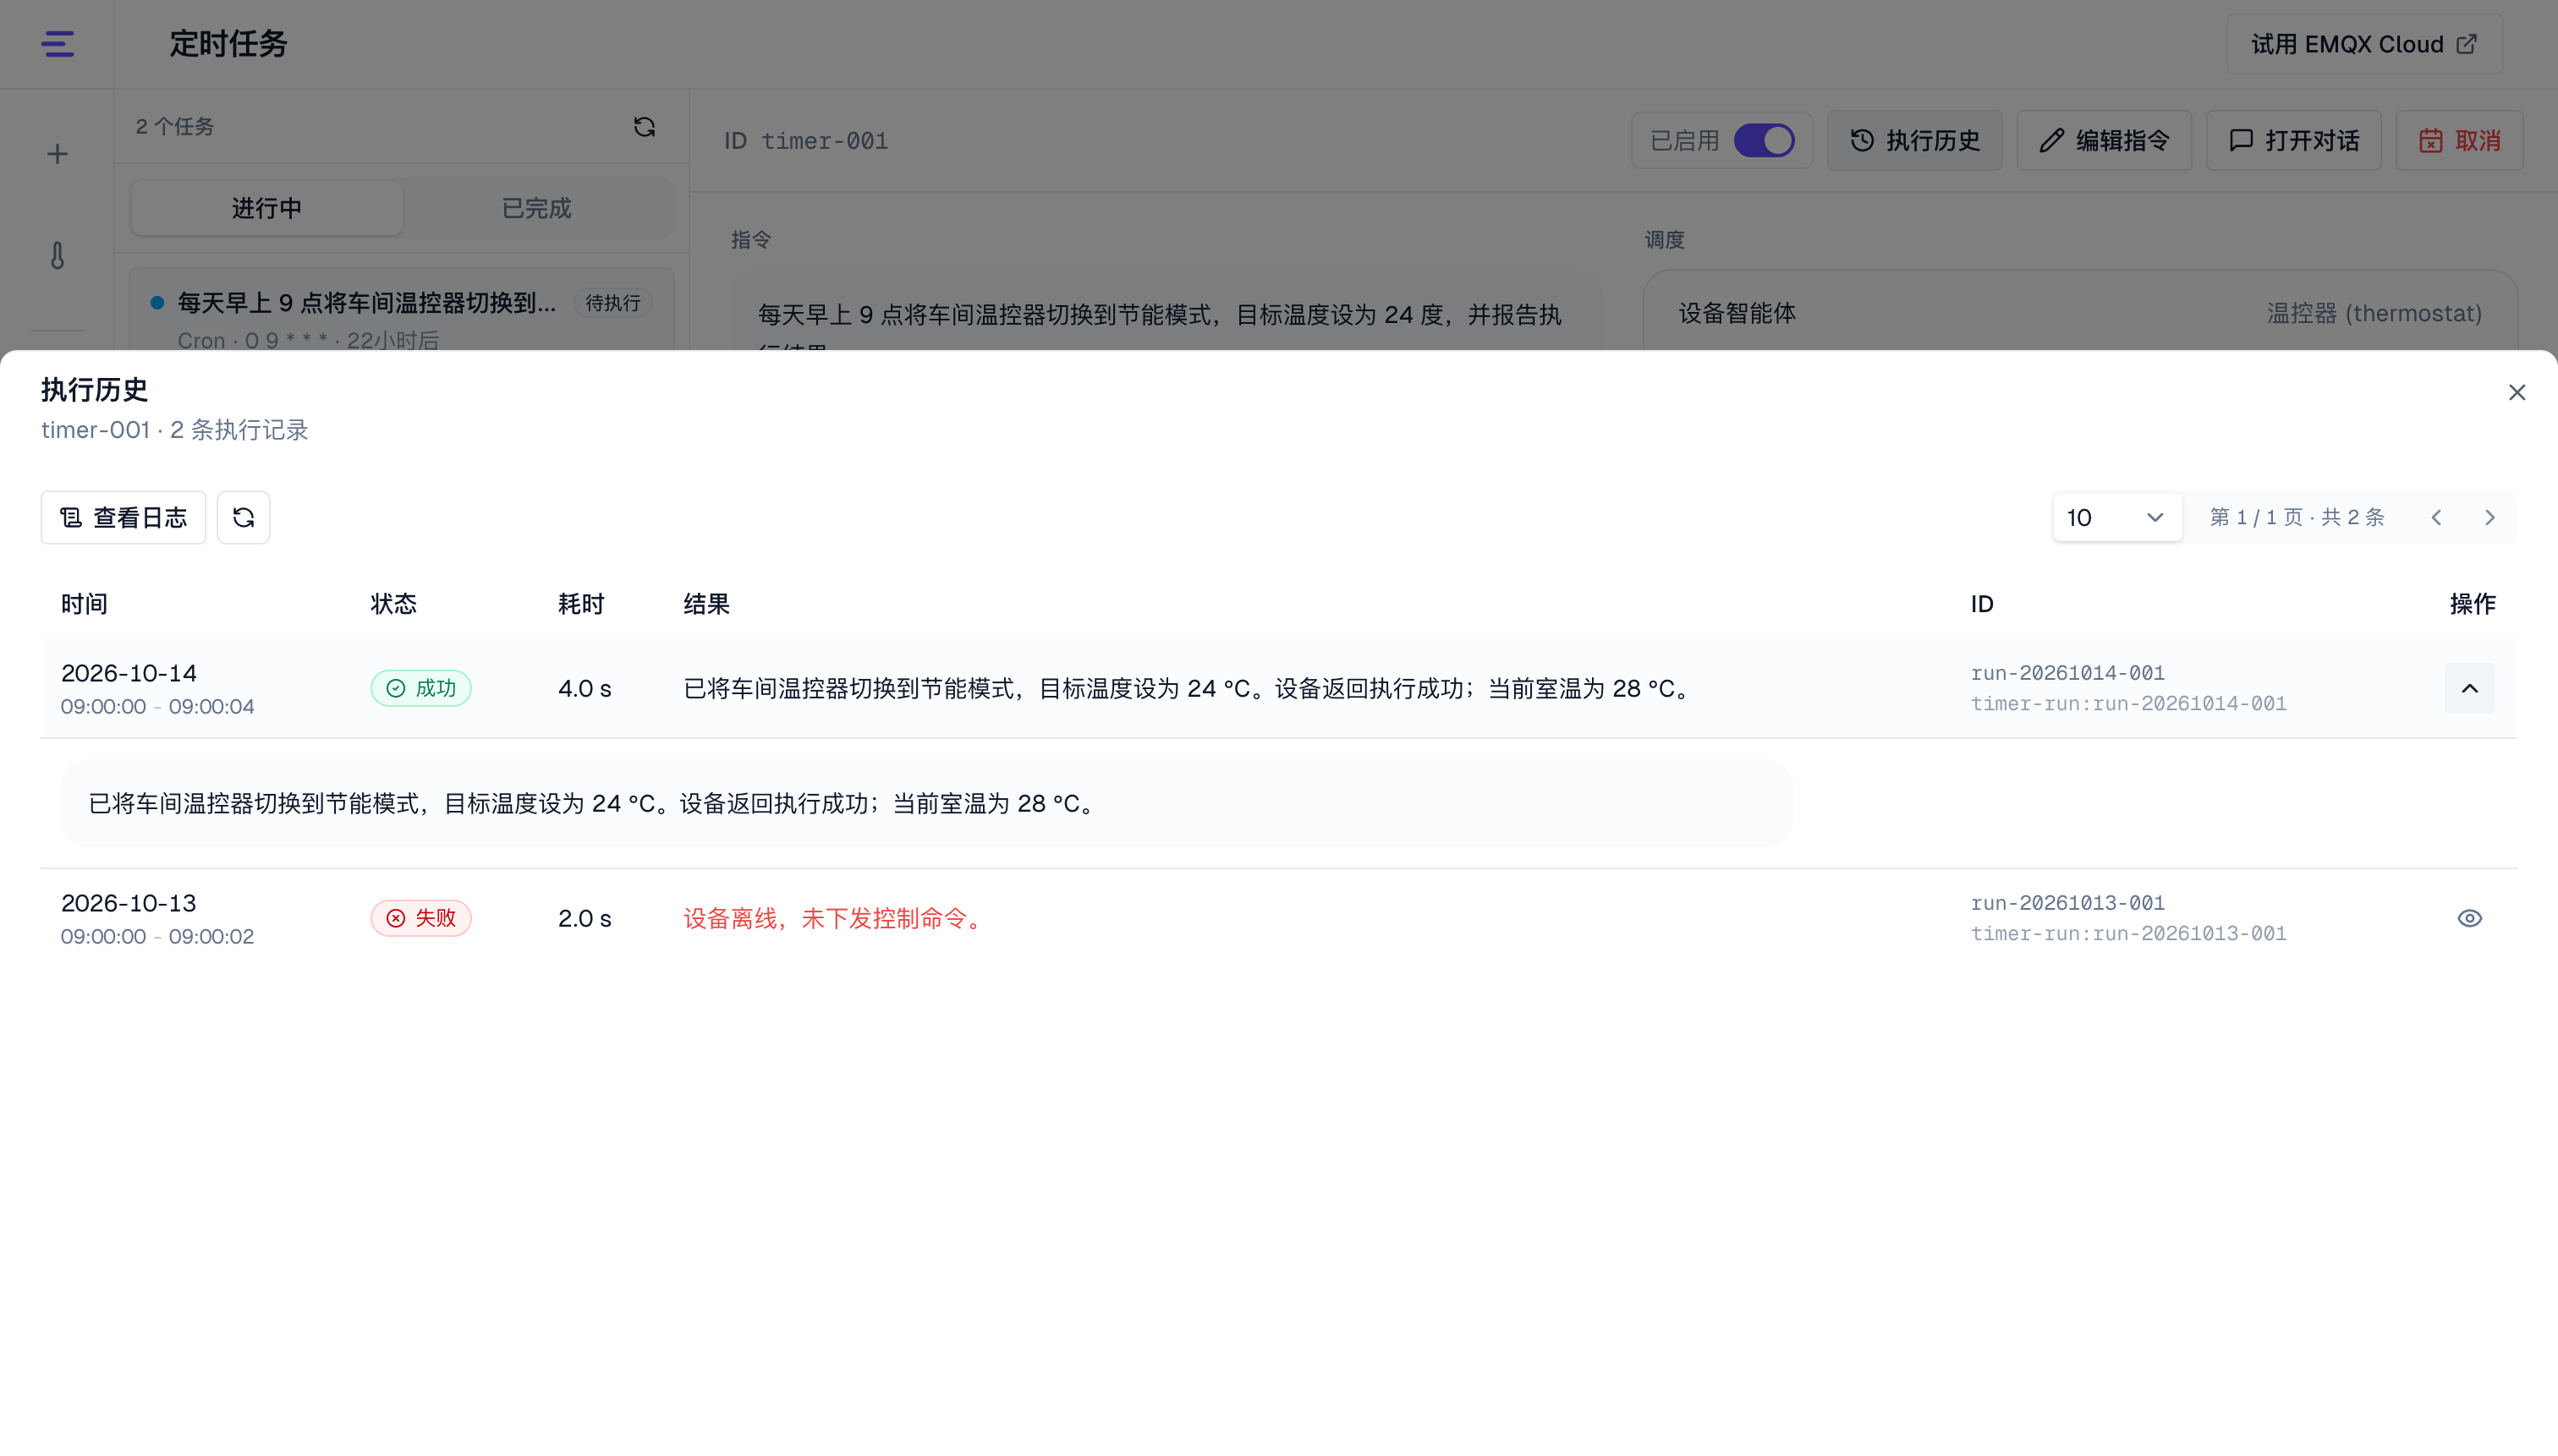Click the 失败 status badge
This screenshot has width=2558, height=1456.
[x=421, y=918]
